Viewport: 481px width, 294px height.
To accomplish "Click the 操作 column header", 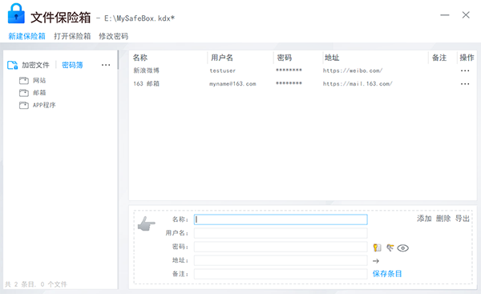I will (467, 58).
